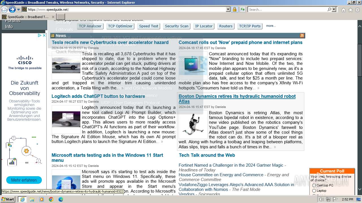Click the Tech Talk around the Web heading

[x=207, y=155]
